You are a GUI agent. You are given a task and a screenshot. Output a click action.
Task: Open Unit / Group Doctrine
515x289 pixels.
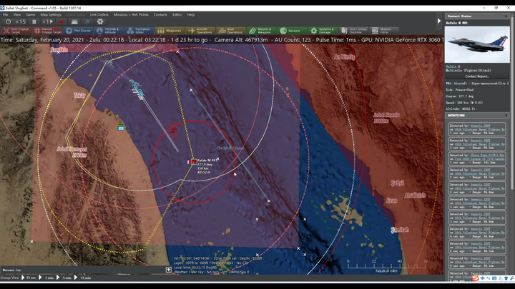point(354,31)
